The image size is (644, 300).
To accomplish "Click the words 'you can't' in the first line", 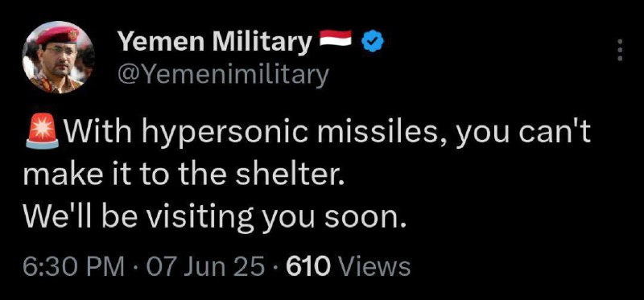I will [522, 134].
